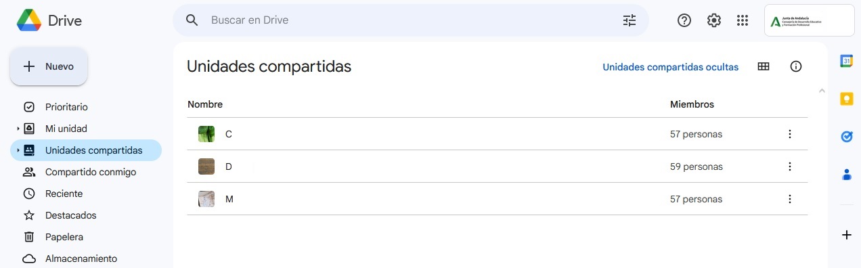This screenshot has height=268, width=861.
Task: Click the Nuevo button
Action: click(49, 66)
